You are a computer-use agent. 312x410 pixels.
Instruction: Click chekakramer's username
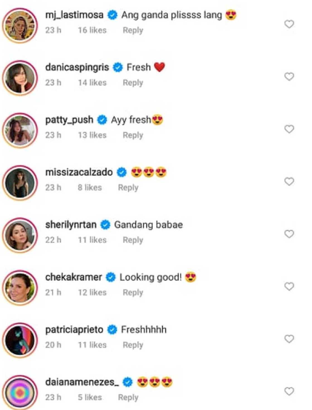pos(74,276)
